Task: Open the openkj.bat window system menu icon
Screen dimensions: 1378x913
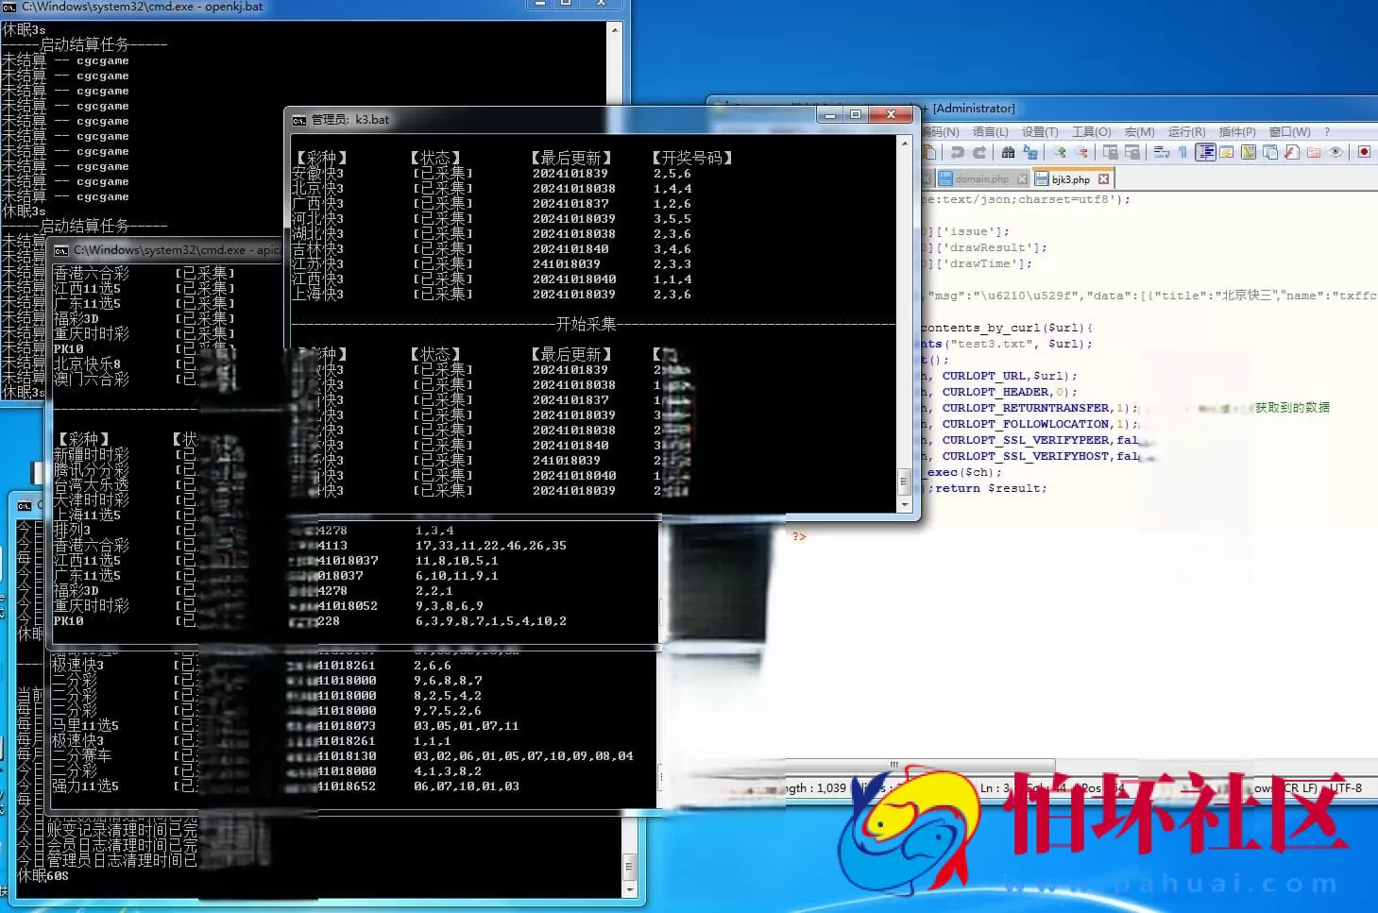Action: click(x=9, y=7)
